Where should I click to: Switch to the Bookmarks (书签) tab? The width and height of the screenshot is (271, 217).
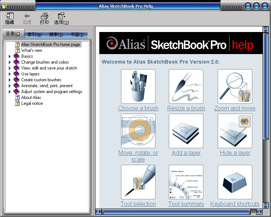(x=77, y=35)
